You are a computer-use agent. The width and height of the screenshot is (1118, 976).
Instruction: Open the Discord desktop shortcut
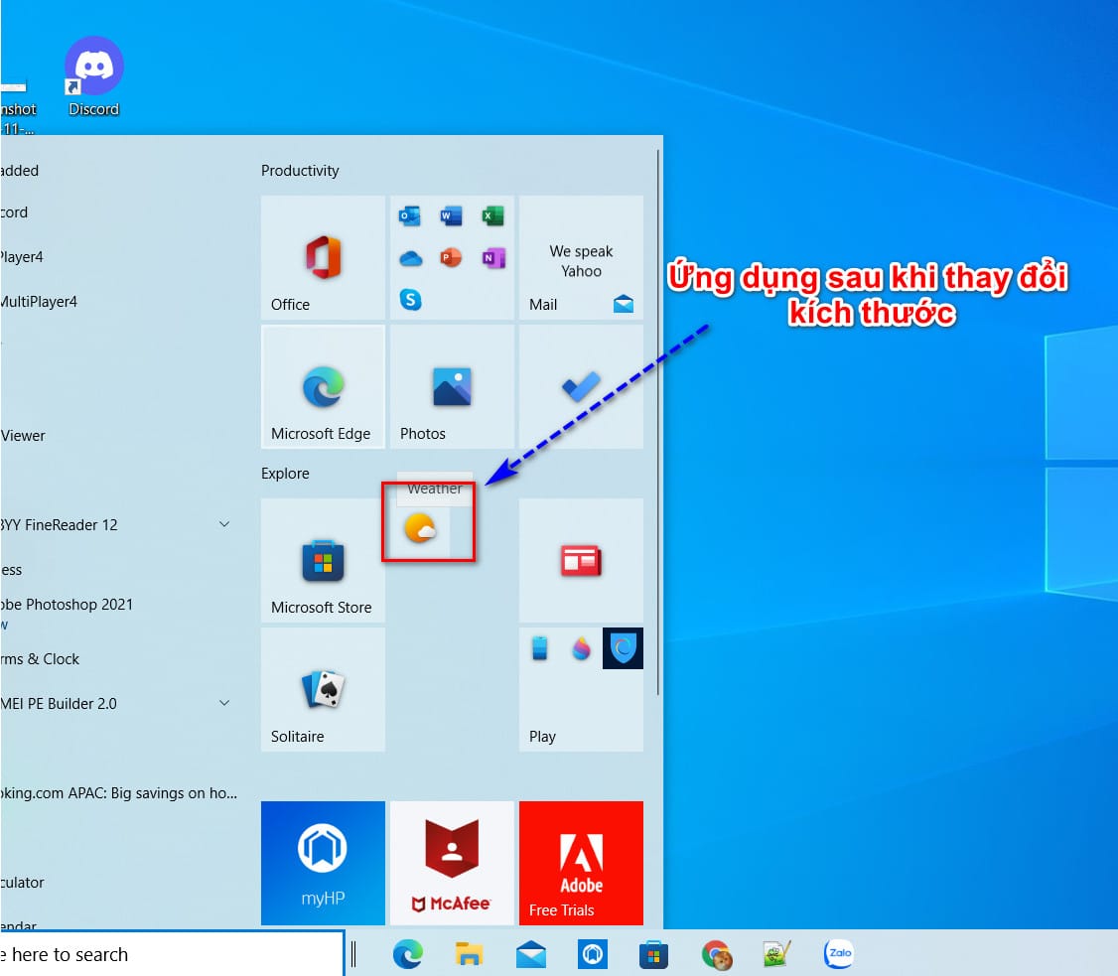point(93,77)
